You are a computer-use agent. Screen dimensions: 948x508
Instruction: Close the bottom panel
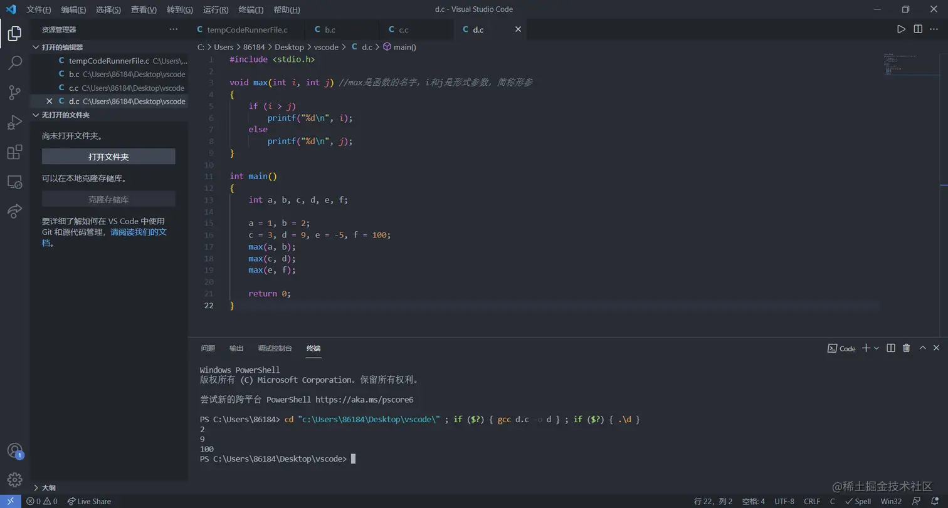937,348
